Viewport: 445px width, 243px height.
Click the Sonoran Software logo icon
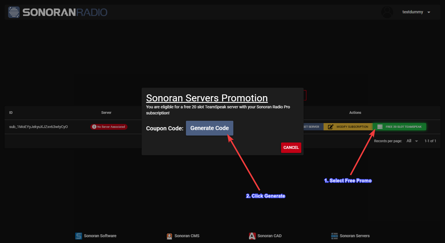coord(78,236)
